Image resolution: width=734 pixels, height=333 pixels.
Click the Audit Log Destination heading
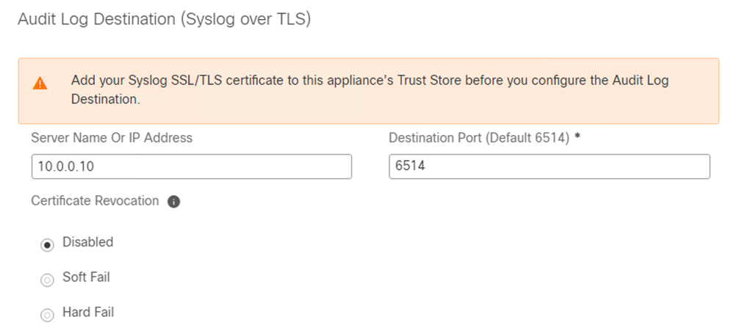coord(164,20)
